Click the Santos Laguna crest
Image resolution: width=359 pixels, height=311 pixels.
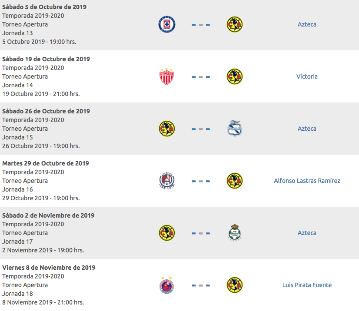point(235,233)
